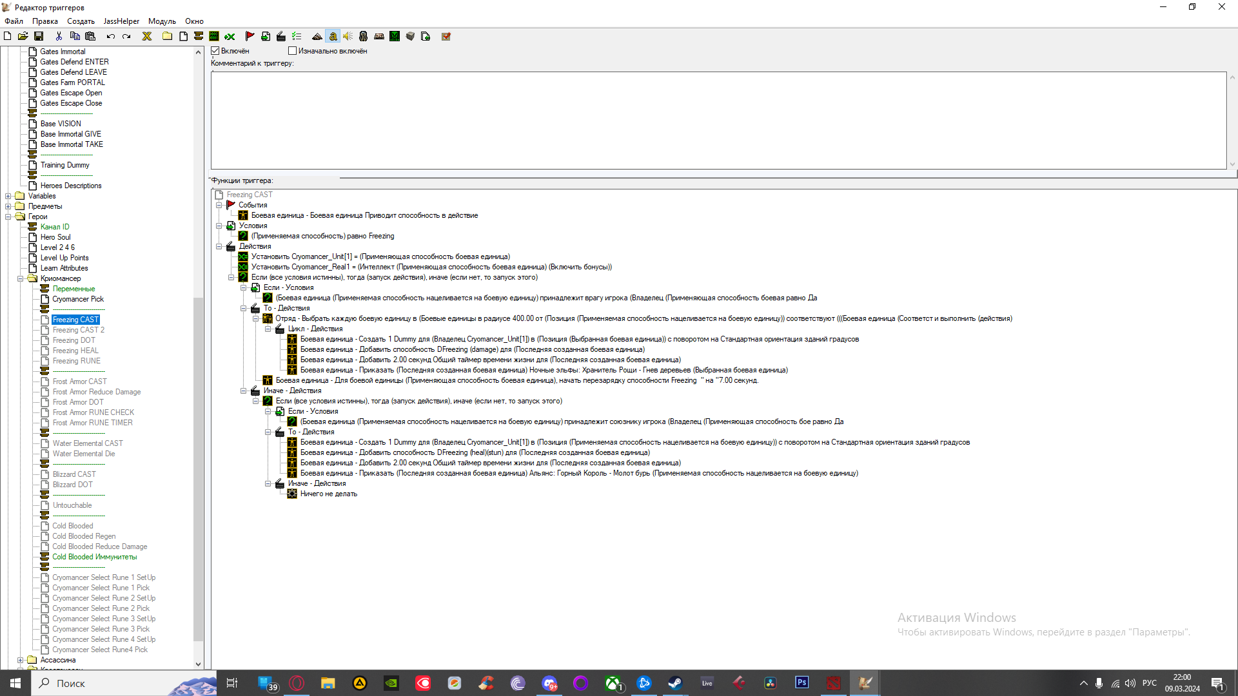Screen dimensions: 1238x696
Task: Open the Variables yellow X icon
Action: point(147,36)
